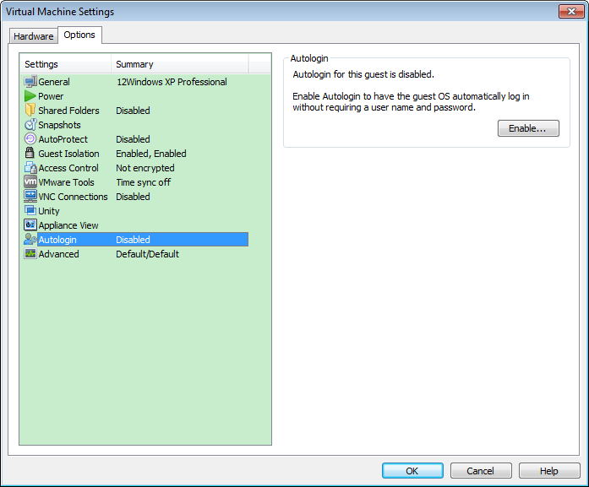Click the VNC Connections monitor icon
The height and width of the screenshot is (487, 589).
[x=30, y=196]
